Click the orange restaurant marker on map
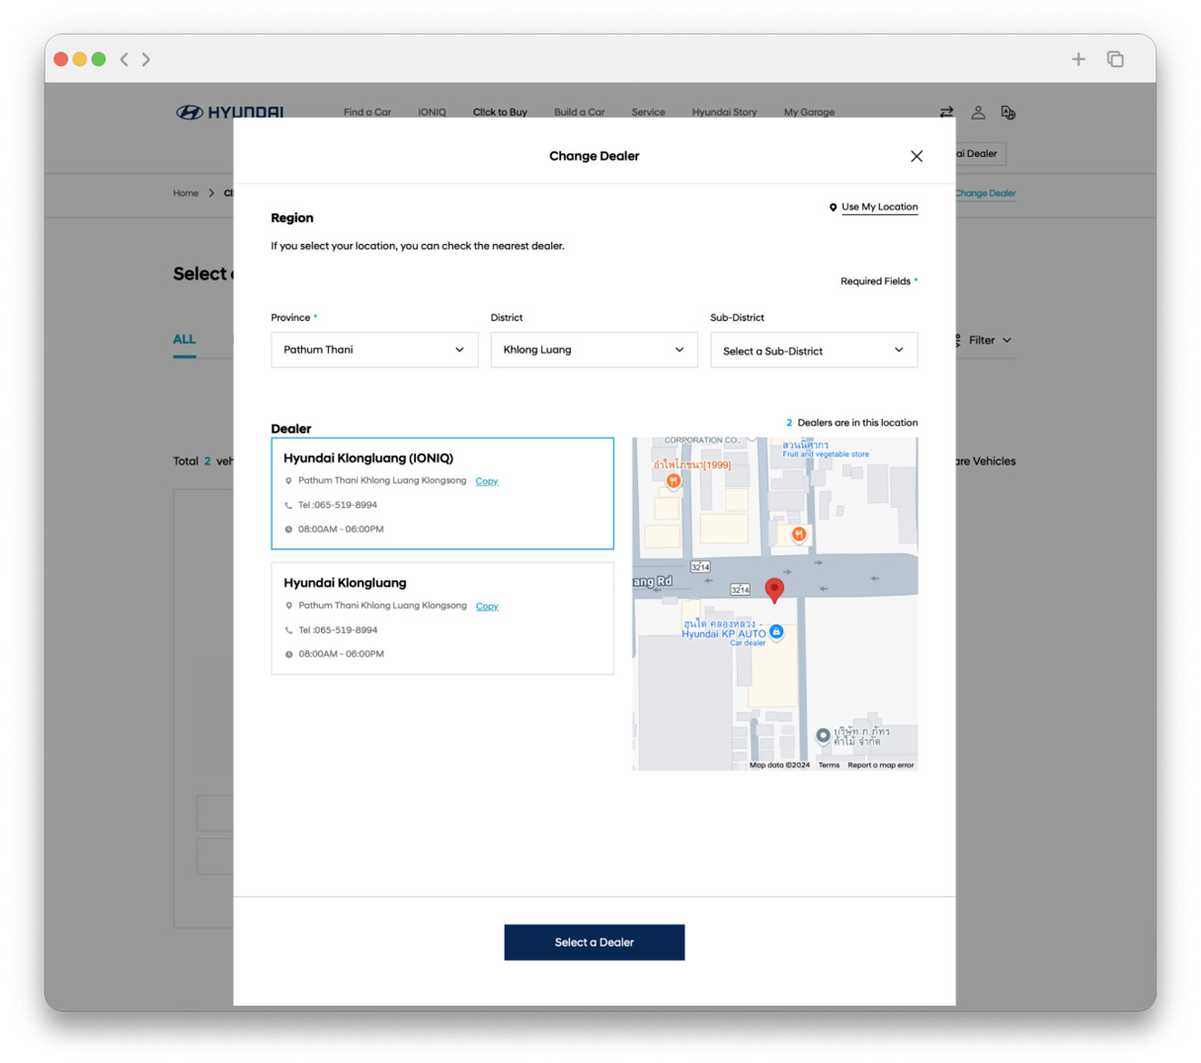 [673, 481]
